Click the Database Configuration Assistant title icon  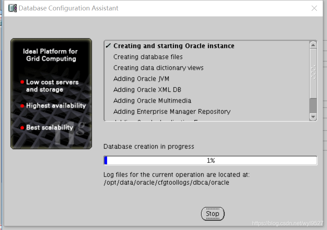click(13, 8)
